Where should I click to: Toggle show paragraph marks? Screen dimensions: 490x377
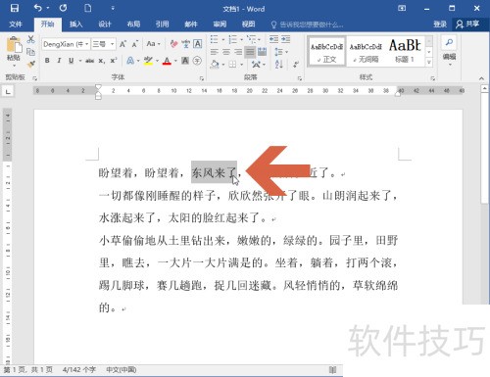296,65
